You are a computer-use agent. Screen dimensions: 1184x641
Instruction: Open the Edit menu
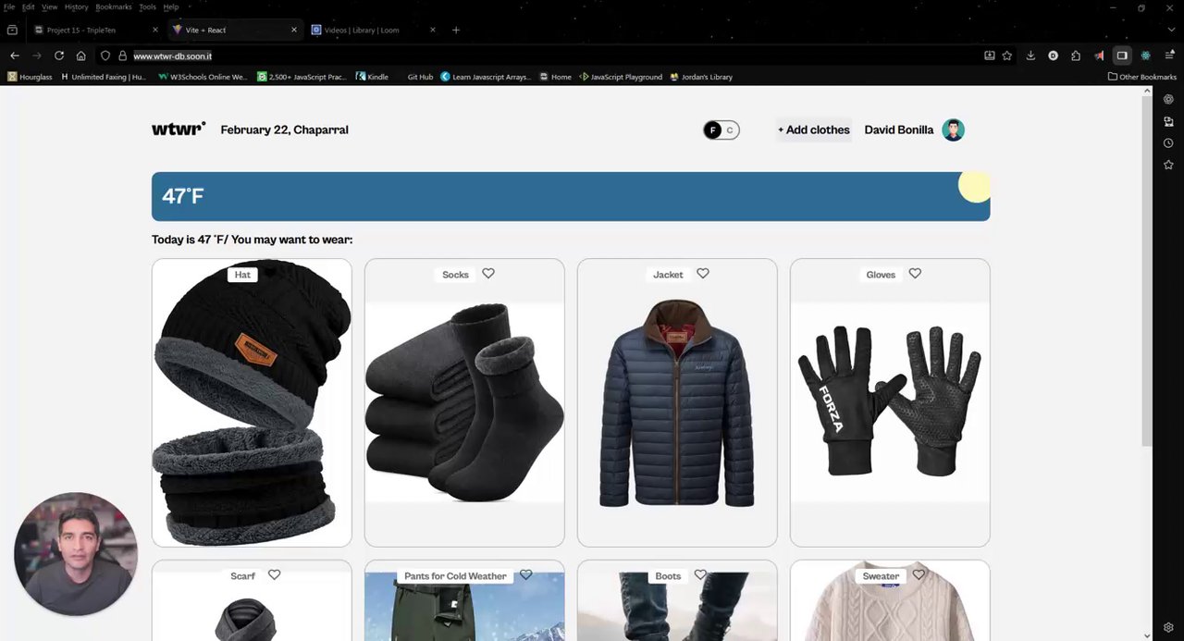tap(29, 6)
